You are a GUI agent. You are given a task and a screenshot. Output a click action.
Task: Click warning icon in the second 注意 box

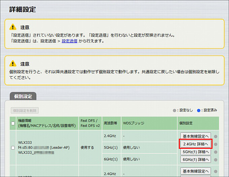[x=13, y=63]
